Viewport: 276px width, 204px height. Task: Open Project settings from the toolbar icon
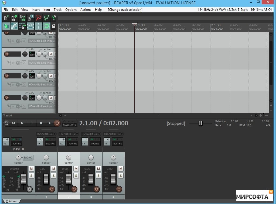(30, 18)
